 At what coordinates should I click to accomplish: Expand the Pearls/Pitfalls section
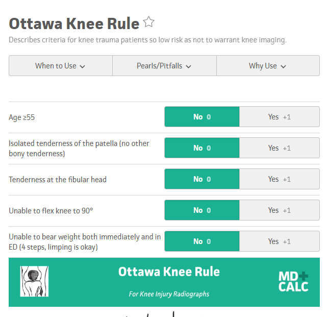click(x=164, y=66)
